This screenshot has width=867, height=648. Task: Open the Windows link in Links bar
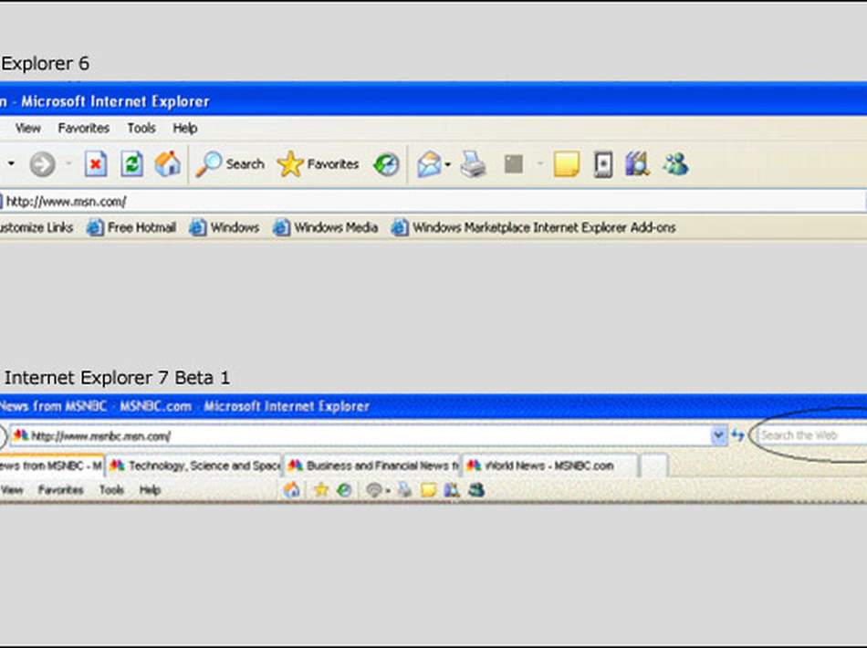point(224,228)
